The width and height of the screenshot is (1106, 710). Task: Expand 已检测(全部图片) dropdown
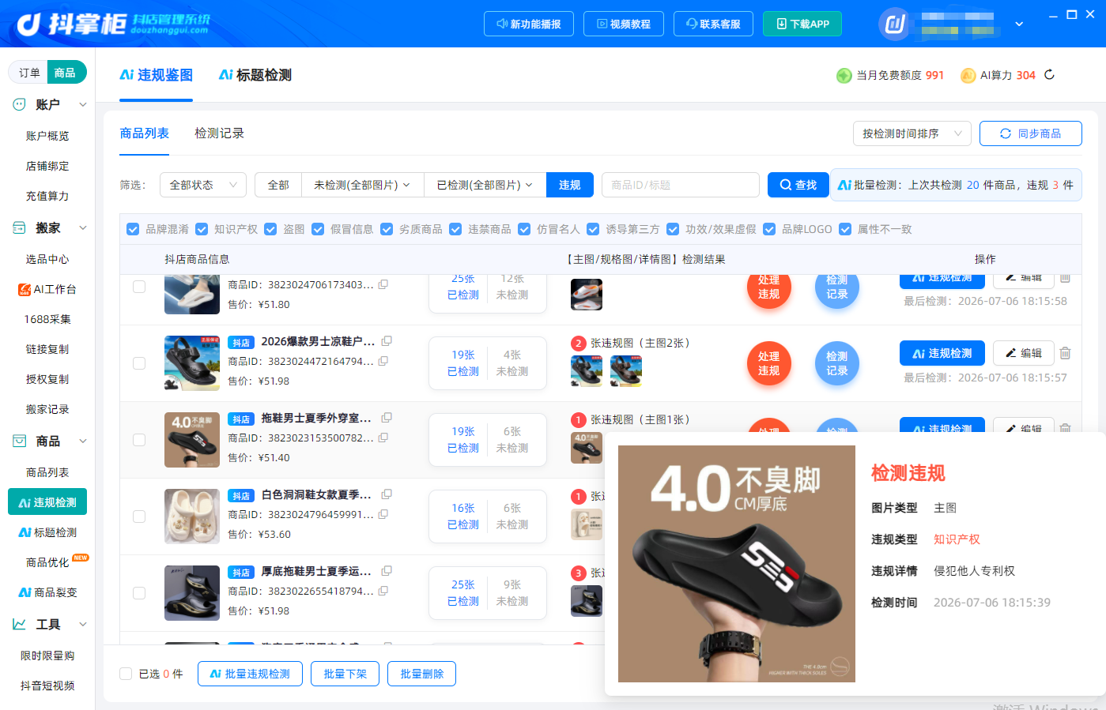tap(485, 185)
